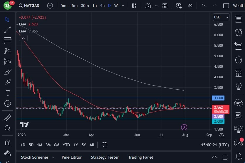This screenshot has width=245, height=163.
Task: Click the EMA 2.523 indicator label
Action: (x=28, y=24)
